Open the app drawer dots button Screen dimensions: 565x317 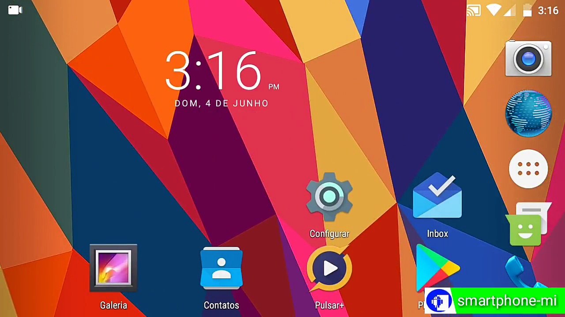coord(528,169)
